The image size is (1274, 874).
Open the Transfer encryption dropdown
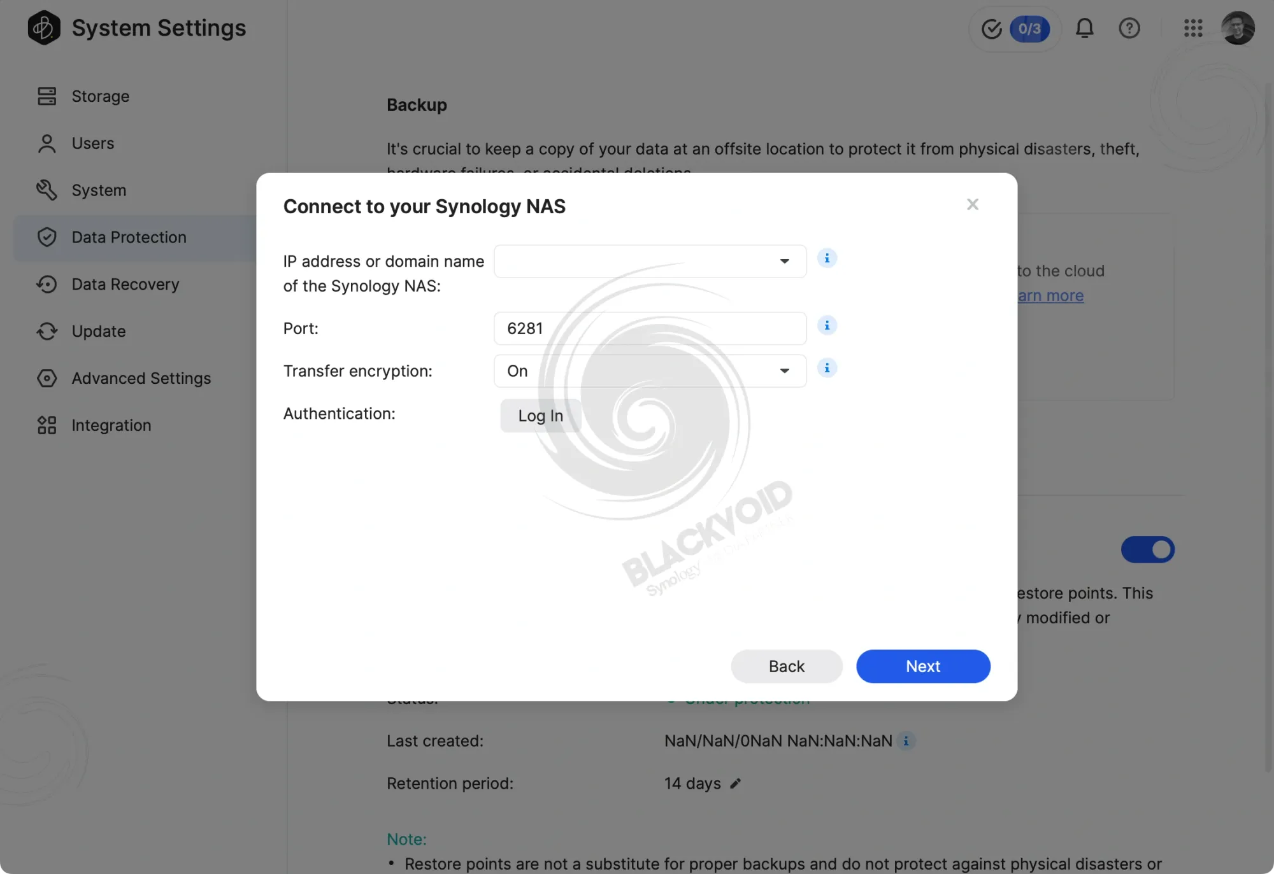[x=650, y=371]
